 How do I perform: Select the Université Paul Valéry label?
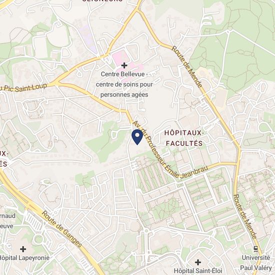(256, 262)
